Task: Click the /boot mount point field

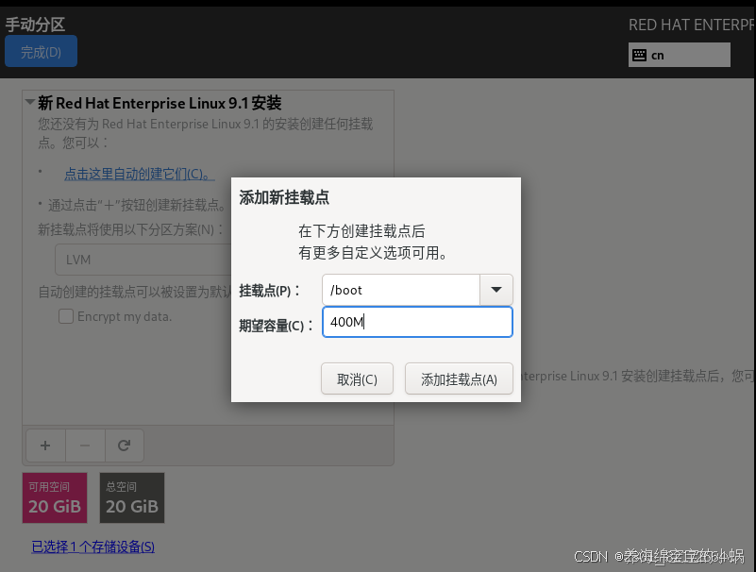Action: coord(401,290)
